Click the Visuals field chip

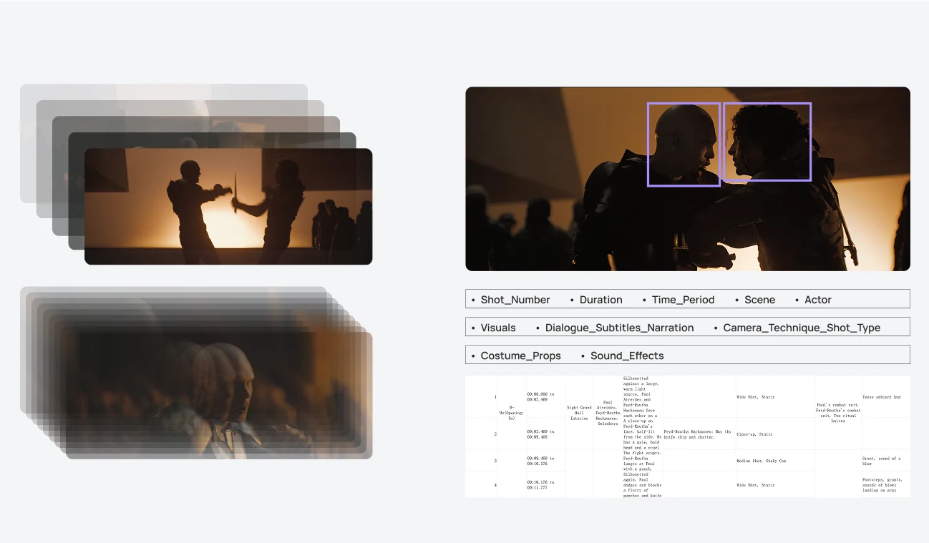(x=498, y=327)
